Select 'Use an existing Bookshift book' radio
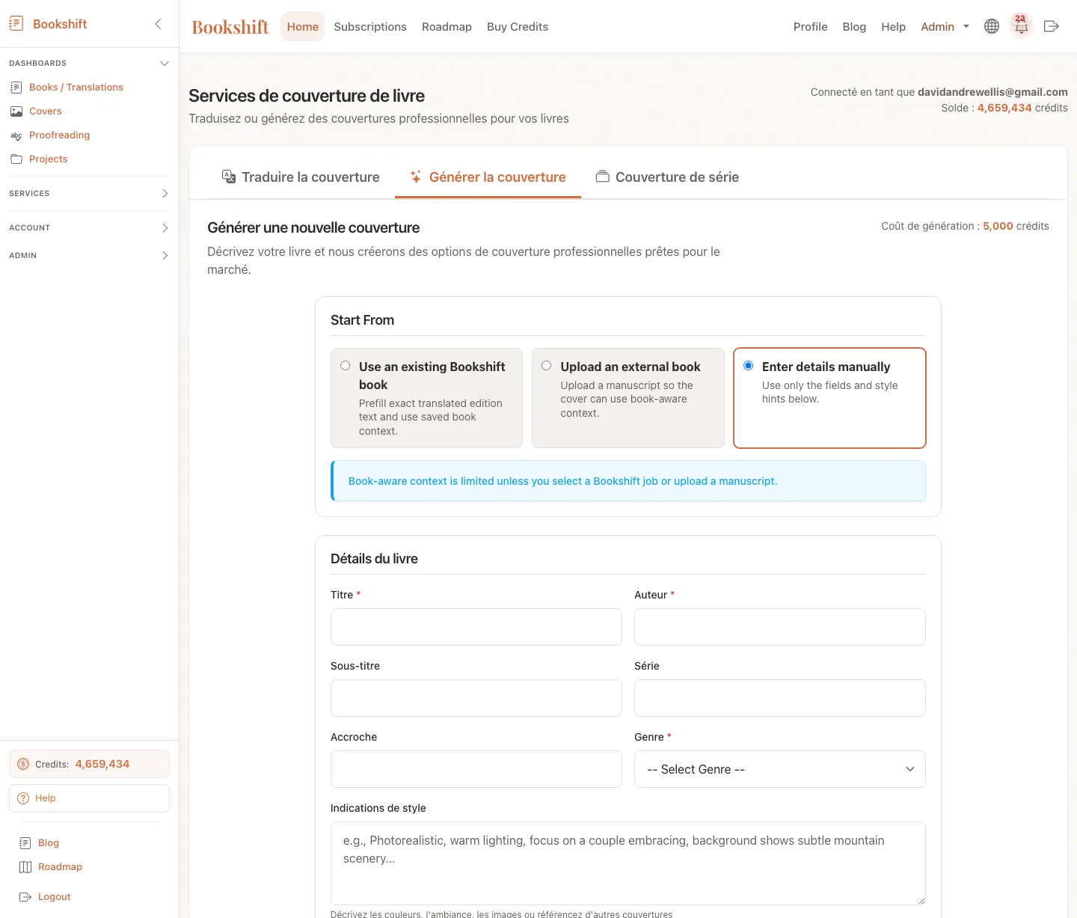The width and height of the screenshot is (1077, 918). (346, 366)
